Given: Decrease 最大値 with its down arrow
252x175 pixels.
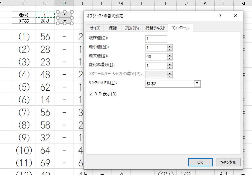Looking at the screenshot, I should [x=169, y=58].
